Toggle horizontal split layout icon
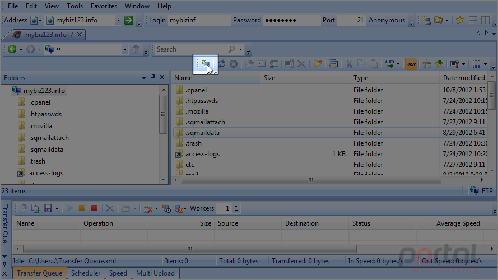 [473, 20]
